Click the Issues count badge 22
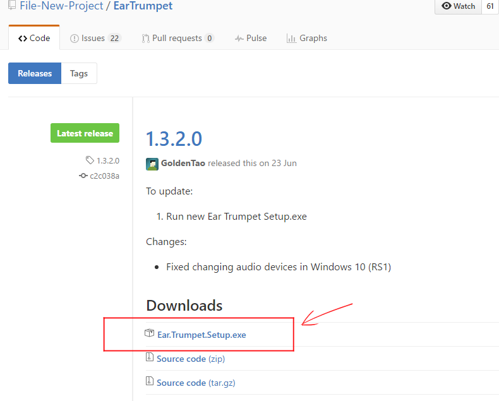This screenshot has height=401, width=499. pos(114,38)
